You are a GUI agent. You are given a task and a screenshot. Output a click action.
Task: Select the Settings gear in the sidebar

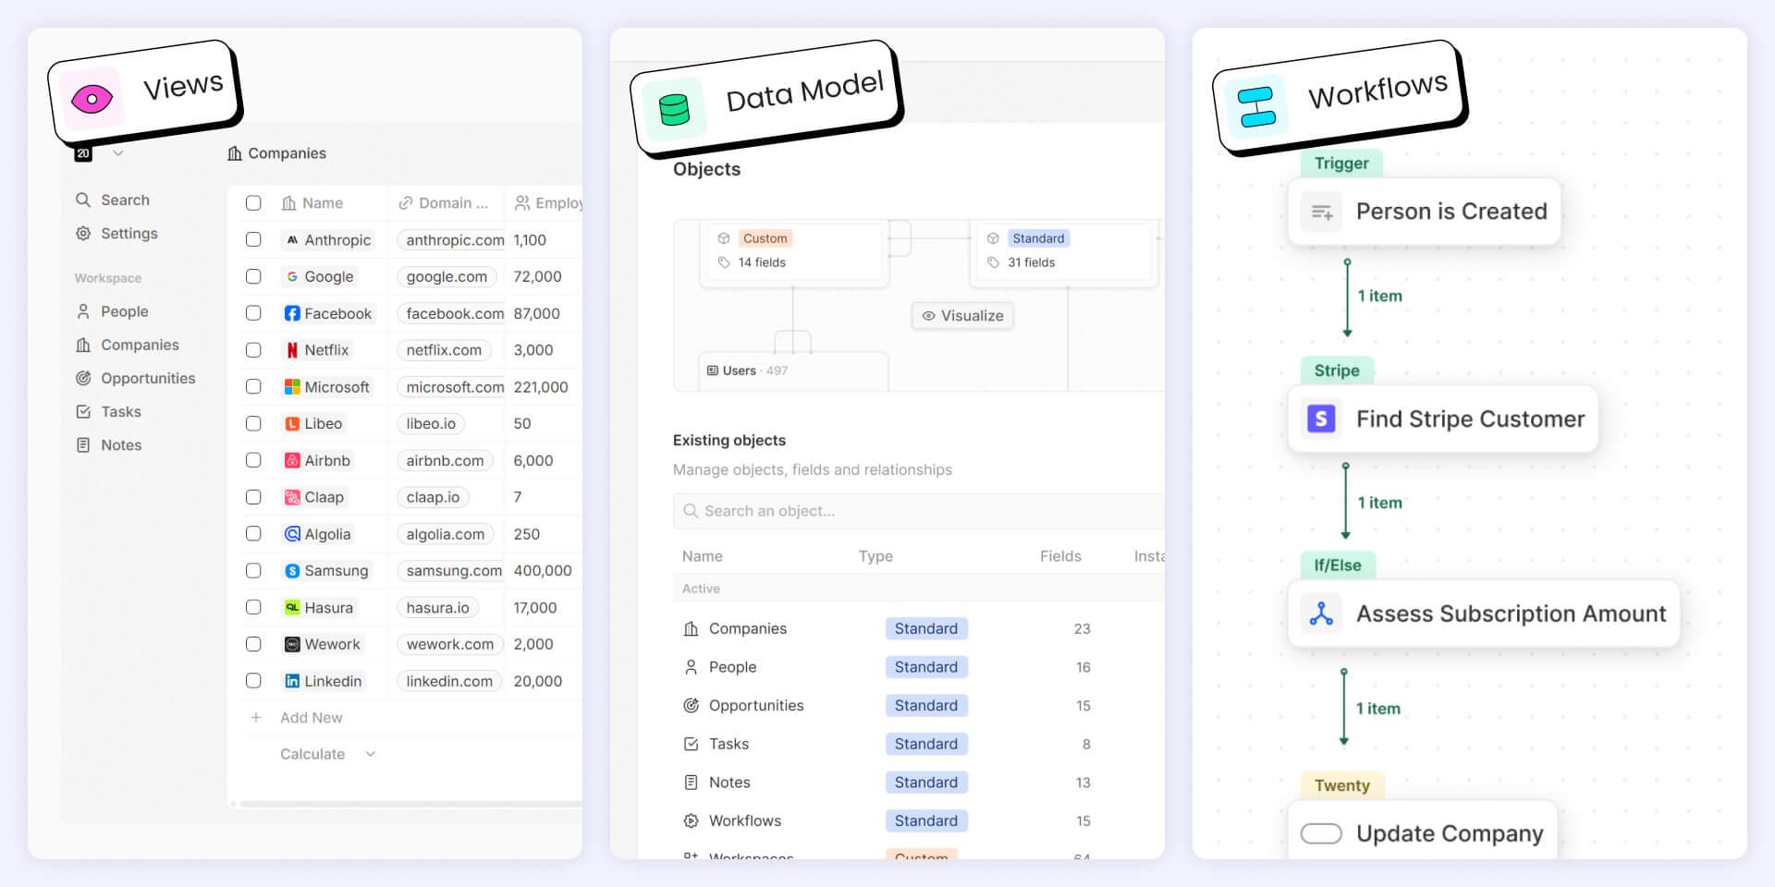coord(82,234)
